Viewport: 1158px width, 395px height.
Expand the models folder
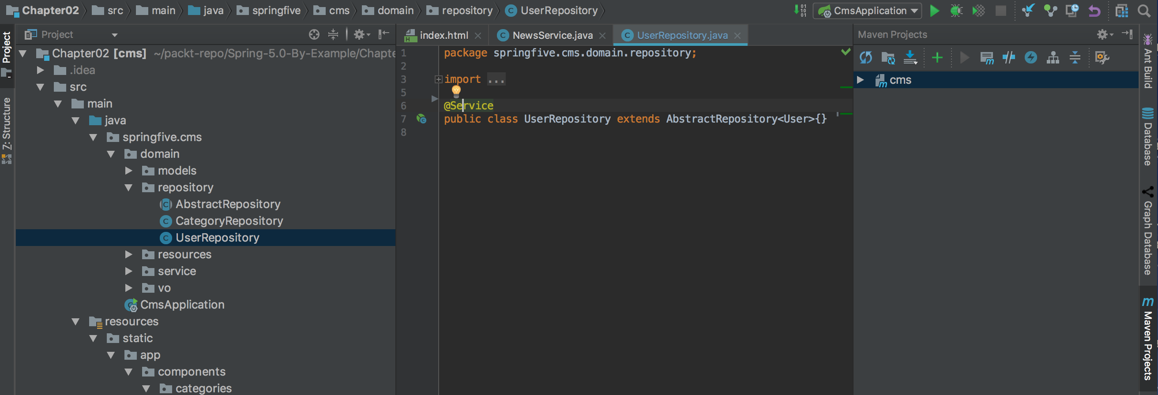[x=128, y=171]
